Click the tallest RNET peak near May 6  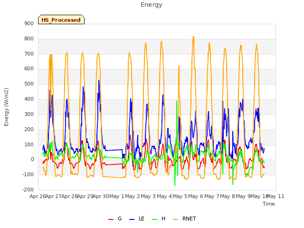[193, 37]
